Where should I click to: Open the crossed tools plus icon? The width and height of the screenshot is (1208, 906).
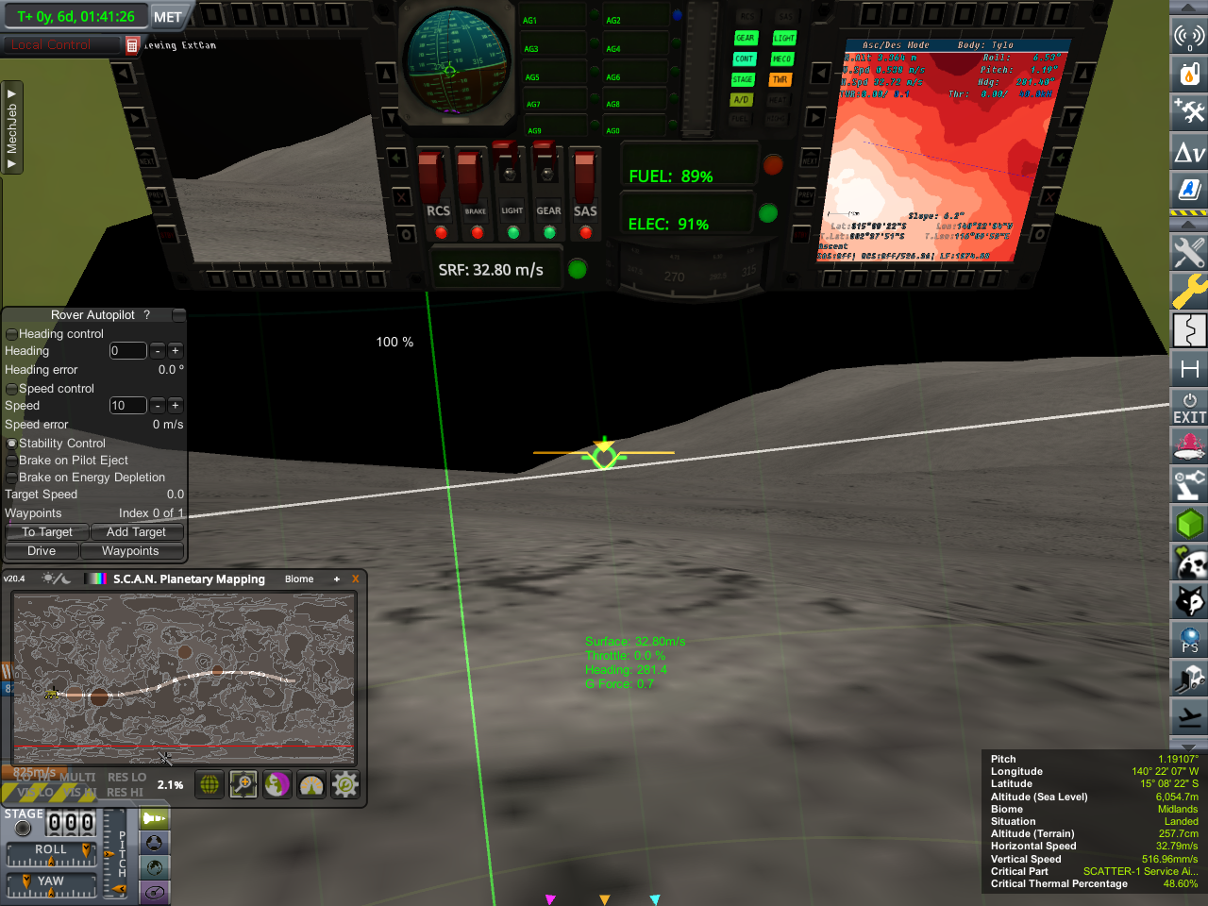1189,111
